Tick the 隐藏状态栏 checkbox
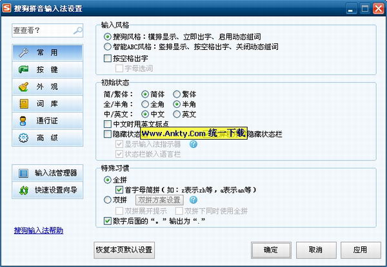The image size is (387, 267). 108,134
